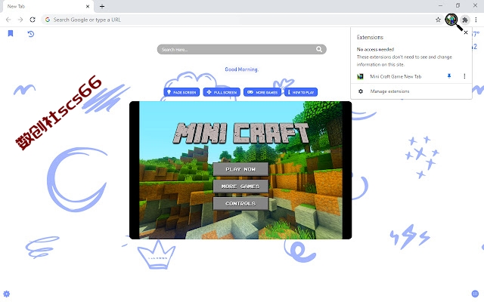Screen dimensions: 484x302
Task: Open a new browser tab with plus
Action: (x=102, y=6)
